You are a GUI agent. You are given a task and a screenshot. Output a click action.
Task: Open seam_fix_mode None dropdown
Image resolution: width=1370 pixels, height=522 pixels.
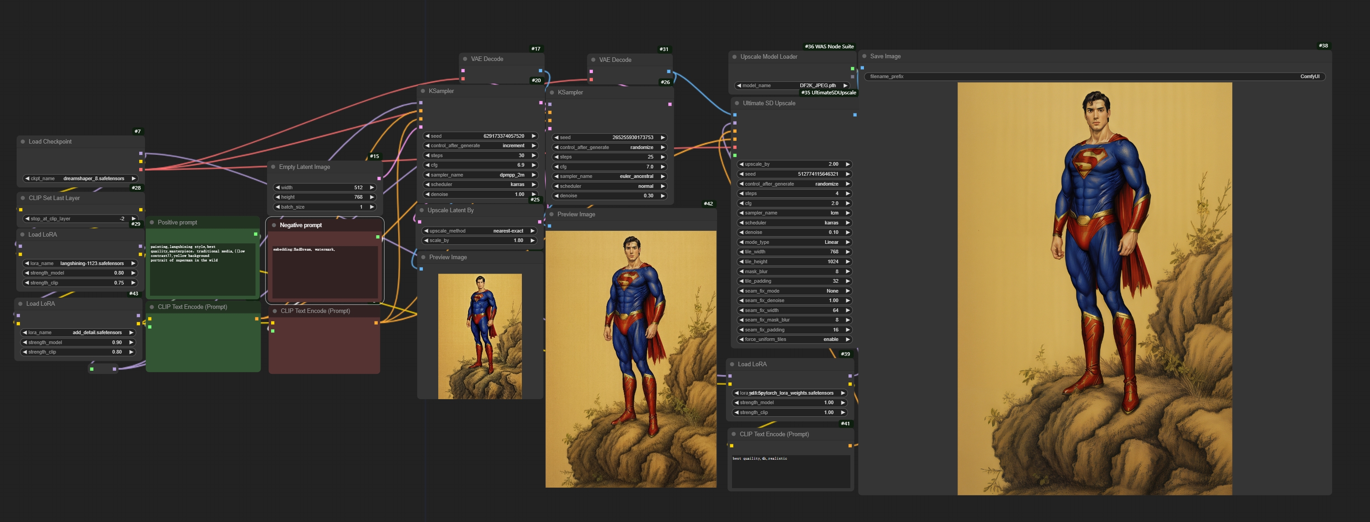[794, 291]
